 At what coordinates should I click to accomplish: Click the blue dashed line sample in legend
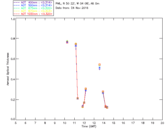pyautogui.click(x=17, y=5)
